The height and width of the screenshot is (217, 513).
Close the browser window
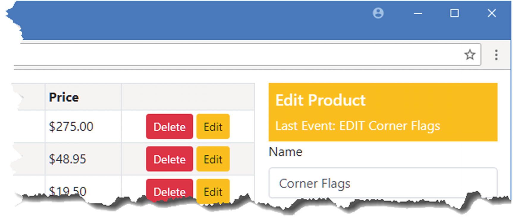(x=492, y=13)
